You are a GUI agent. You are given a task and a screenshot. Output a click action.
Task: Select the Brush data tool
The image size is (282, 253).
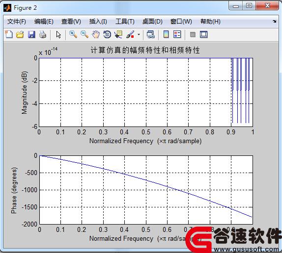[130, 34]
